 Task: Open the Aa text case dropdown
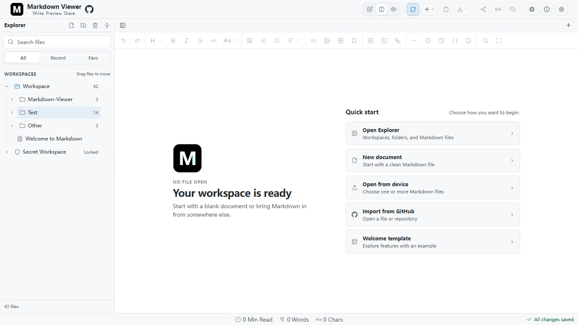pyautogui.click(x=230, y=41)
